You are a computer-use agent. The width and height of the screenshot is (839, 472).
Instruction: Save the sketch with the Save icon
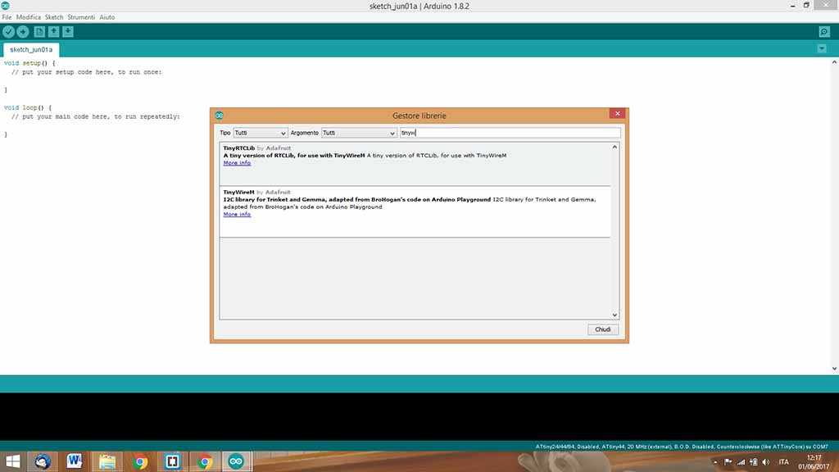(x=68, y=32)
